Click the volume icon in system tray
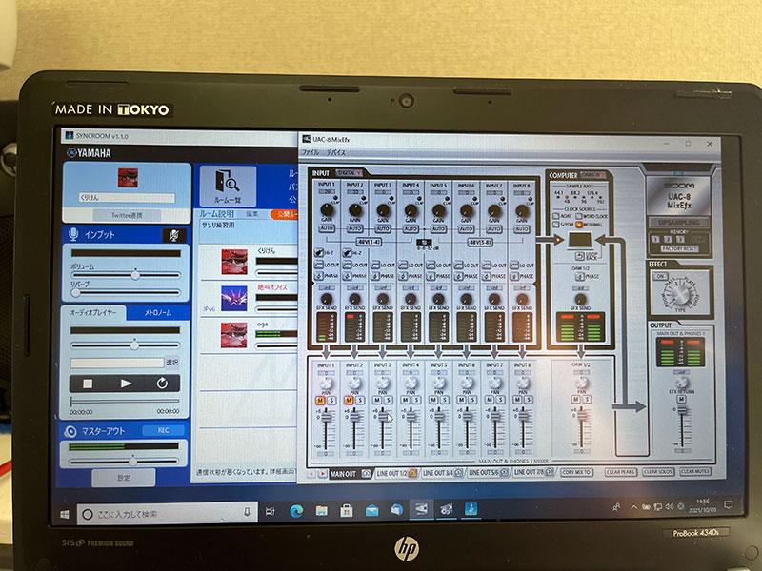The height and width of the screenshot is (571, 762). [x=670, y=506]
